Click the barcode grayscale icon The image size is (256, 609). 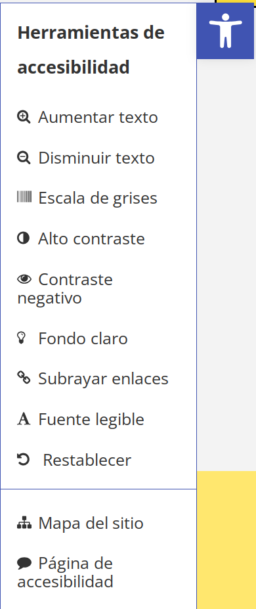[24, 197]
